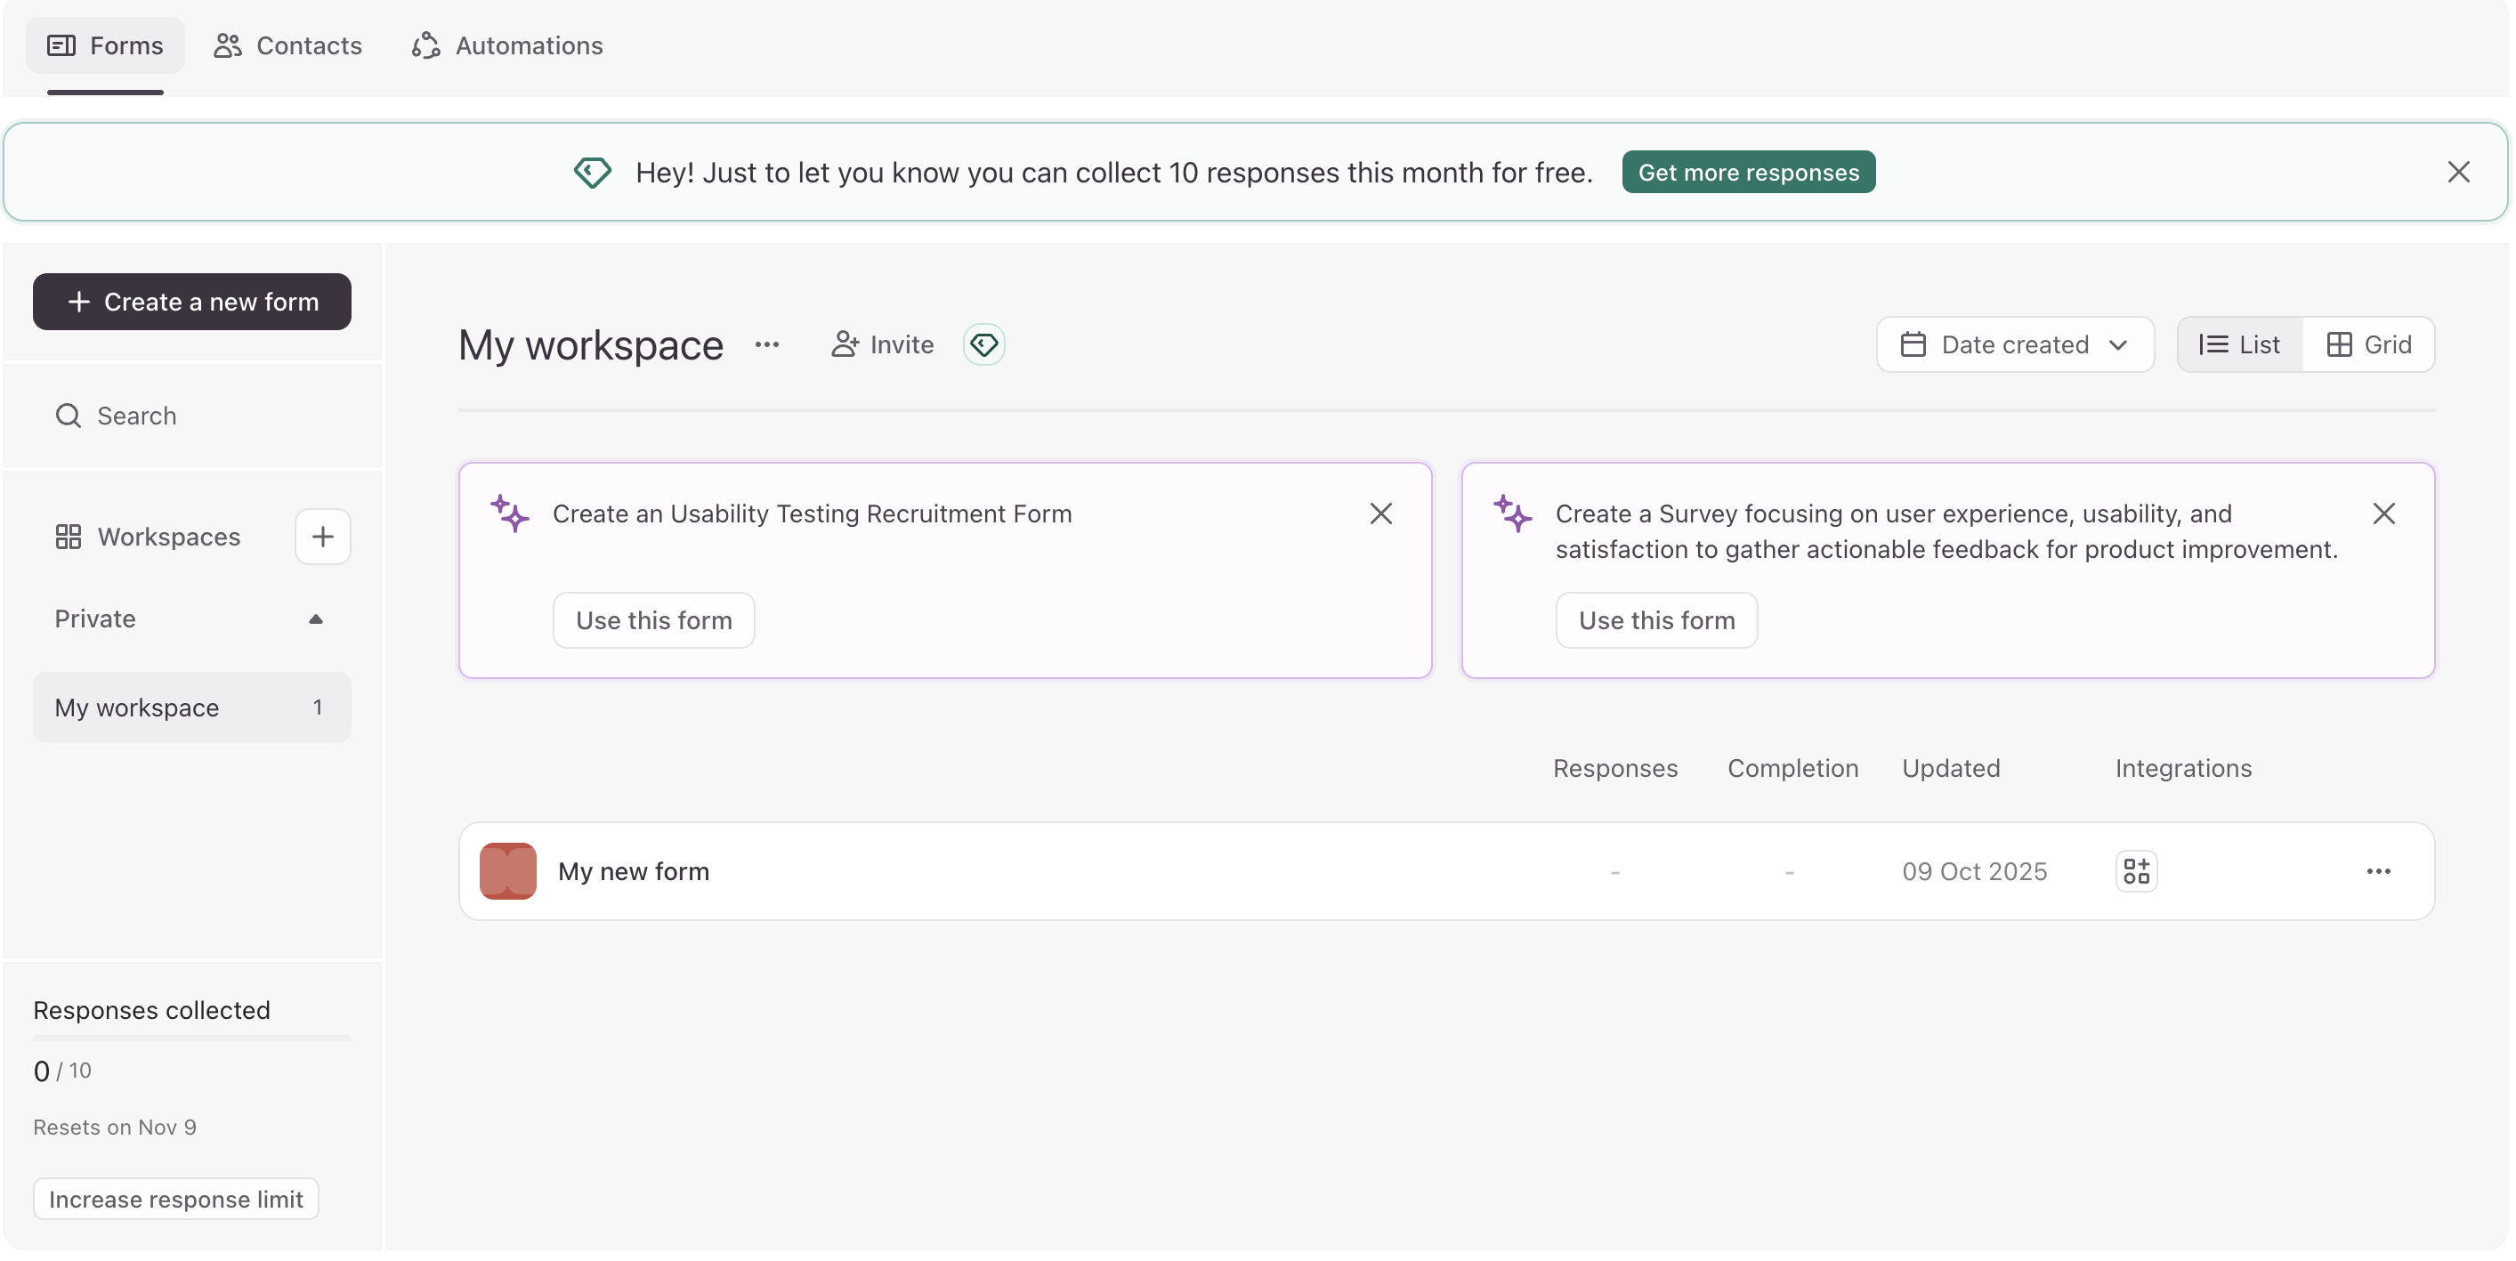Click the green diamond badge next to Invite
2516x1261 pixels.
point(983,344)
